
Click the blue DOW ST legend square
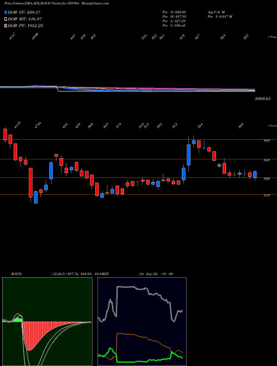6,12
